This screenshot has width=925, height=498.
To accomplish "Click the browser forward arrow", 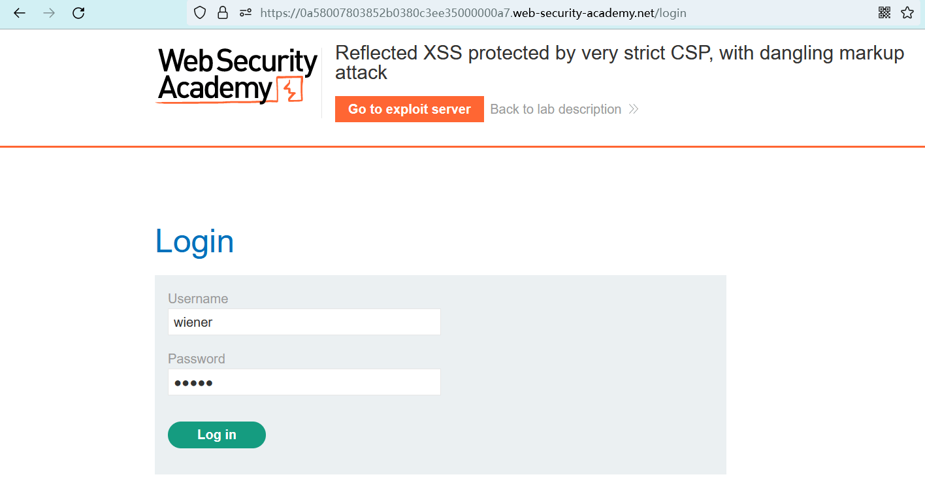I will (49, 13).
